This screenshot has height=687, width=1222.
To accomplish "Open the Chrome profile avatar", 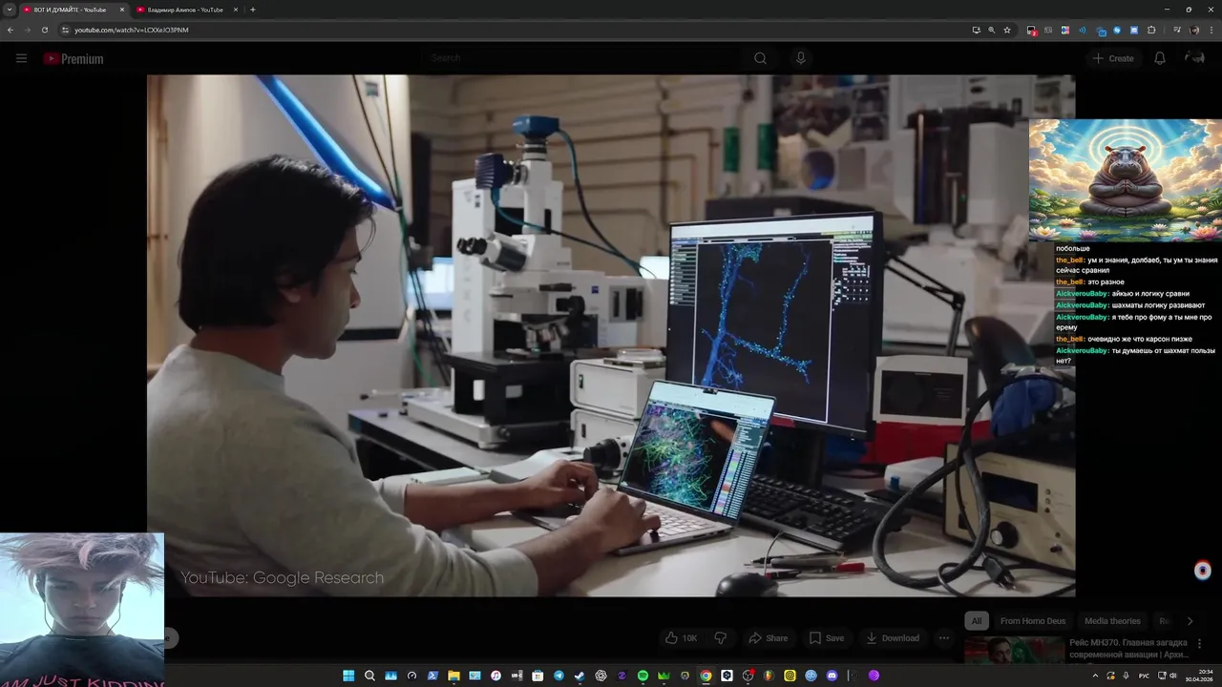I will click(x=1194, y=30).
